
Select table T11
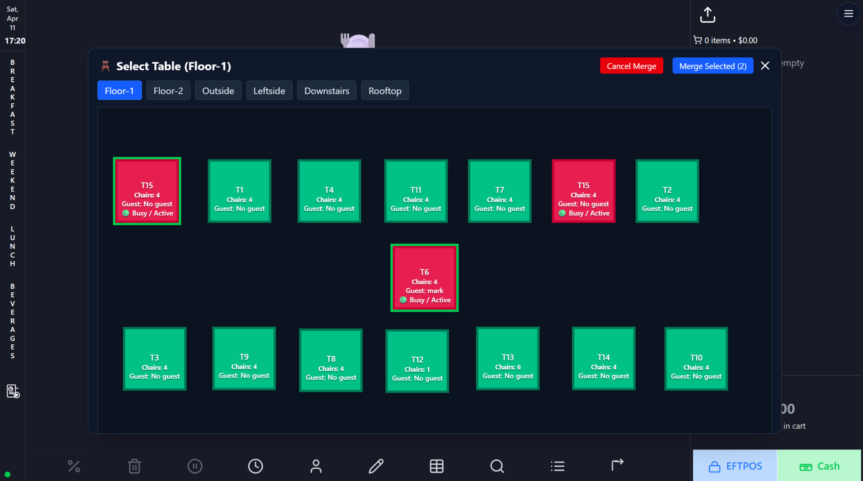416,191
